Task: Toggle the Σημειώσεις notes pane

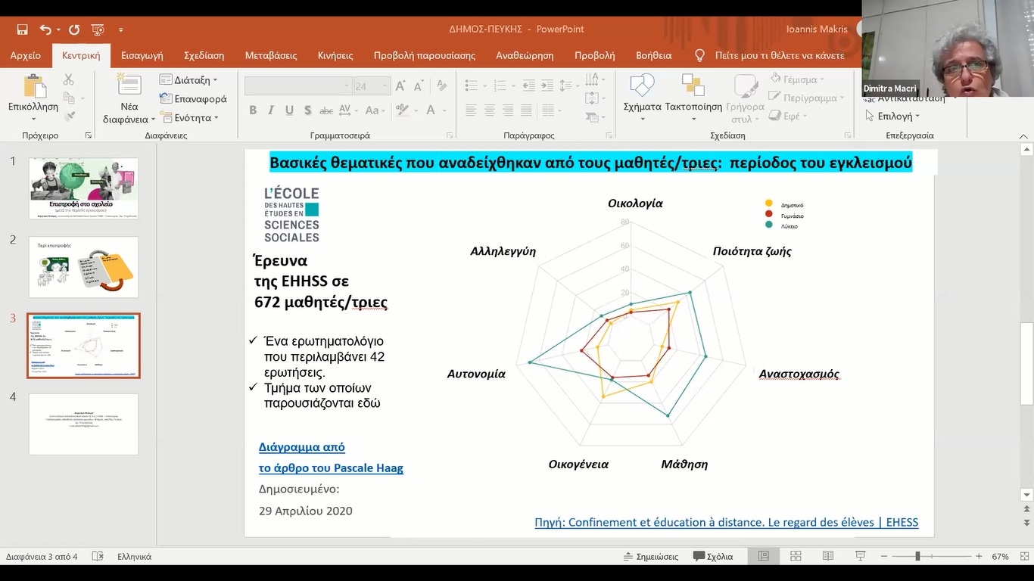Action: pyautogui.click(x=649, y=556)
